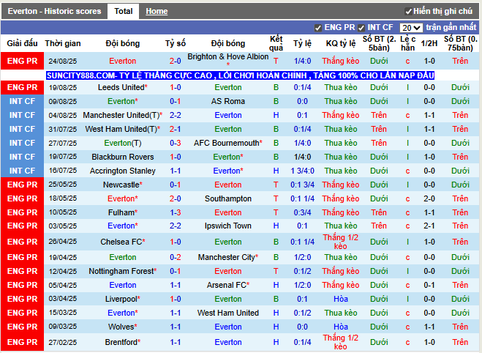This screenshot has height=353, width=482.
Task: Click the Thời gian column header
Action: [x=63, y=43]
